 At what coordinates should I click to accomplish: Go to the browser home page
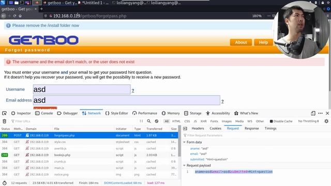point(20,16)
